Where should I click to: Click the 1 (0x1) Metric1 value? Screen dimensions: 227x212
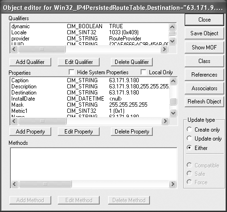tap(117, 111)
